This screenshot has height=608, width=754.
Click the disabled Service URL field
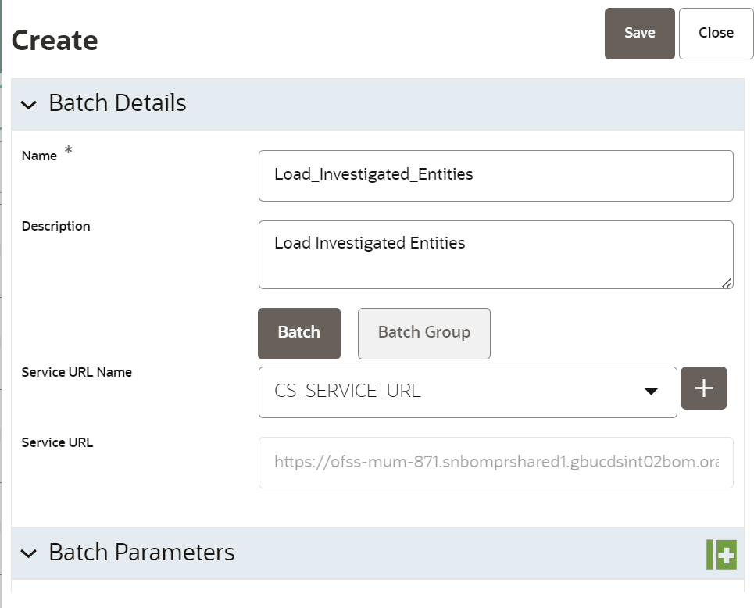tap(495, 462)
